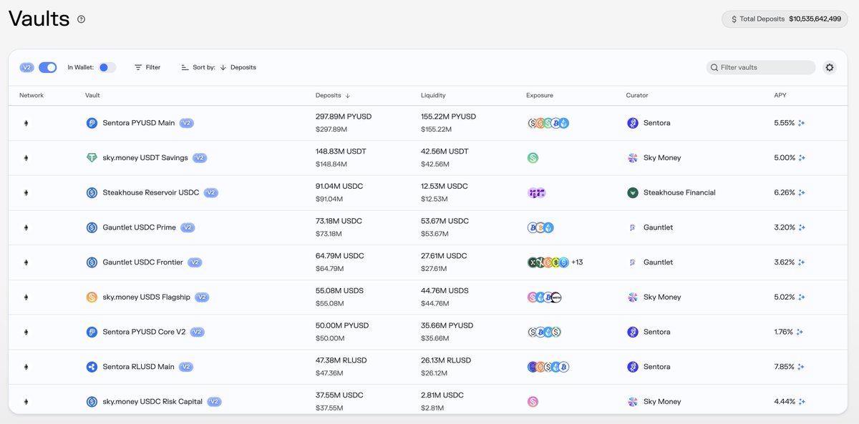
Task: Click the exposure icon for sky.money USDC Risk Capital
Action: click(533, 401)
